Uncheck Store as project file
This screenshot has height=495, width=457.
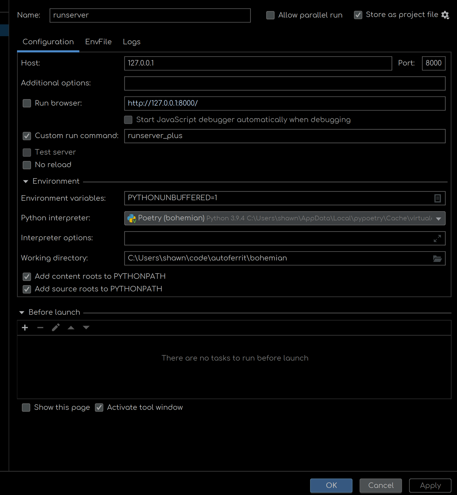pos(358,15)
